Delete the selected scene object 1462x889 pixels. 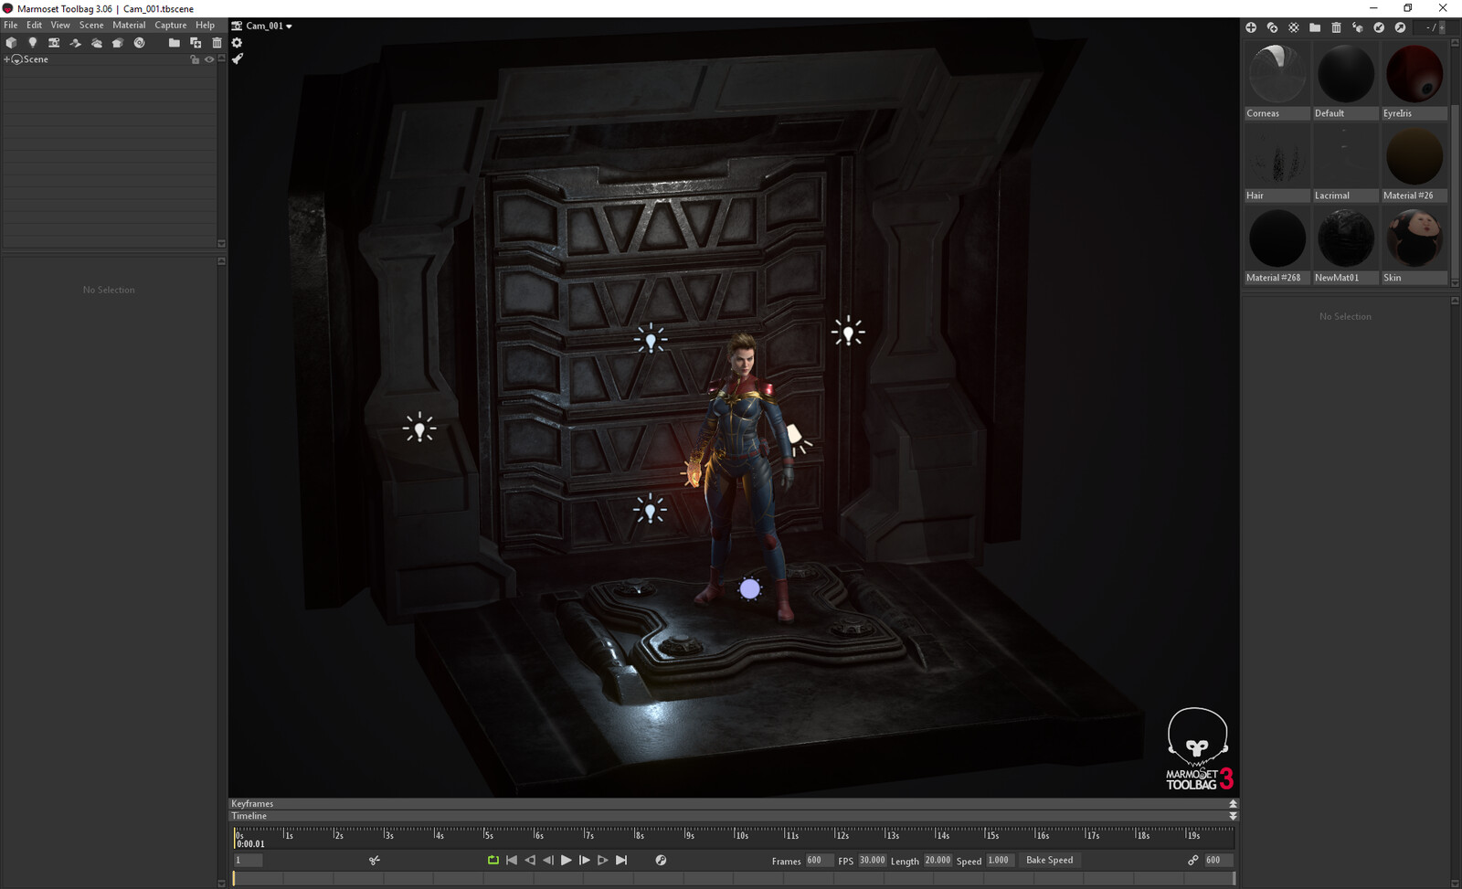pyautogui.click(x=217, y=43)
